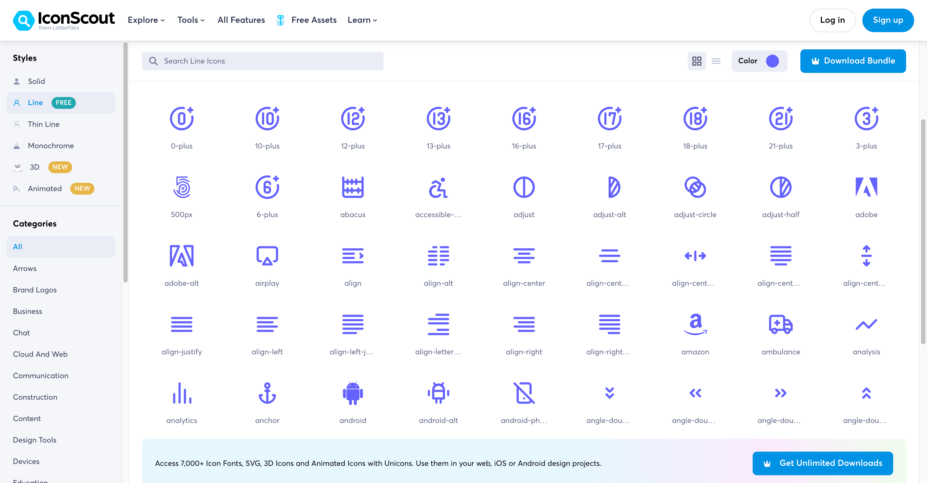This screenshot has height=483, width=927.
Task: Filter by All categories
Action: click(60, 247)
